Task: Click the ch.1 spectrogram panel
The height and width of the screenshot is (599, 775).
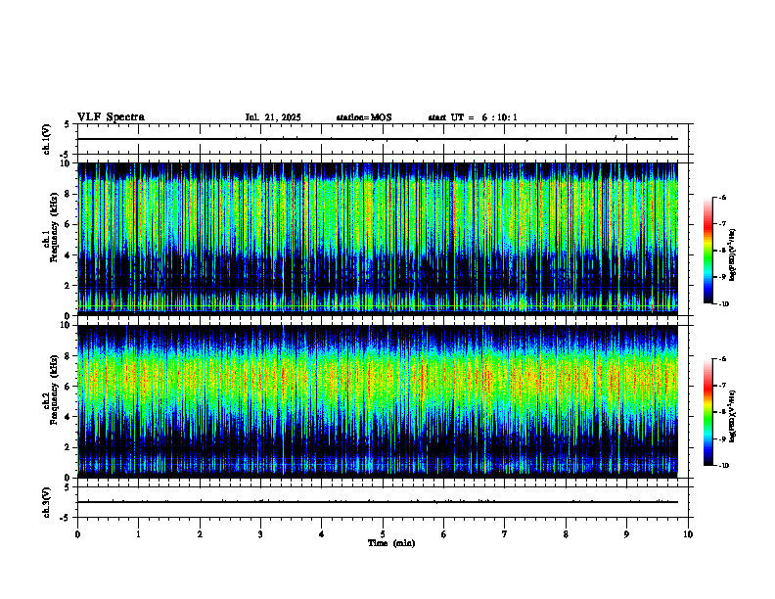Action: (378, 239)
